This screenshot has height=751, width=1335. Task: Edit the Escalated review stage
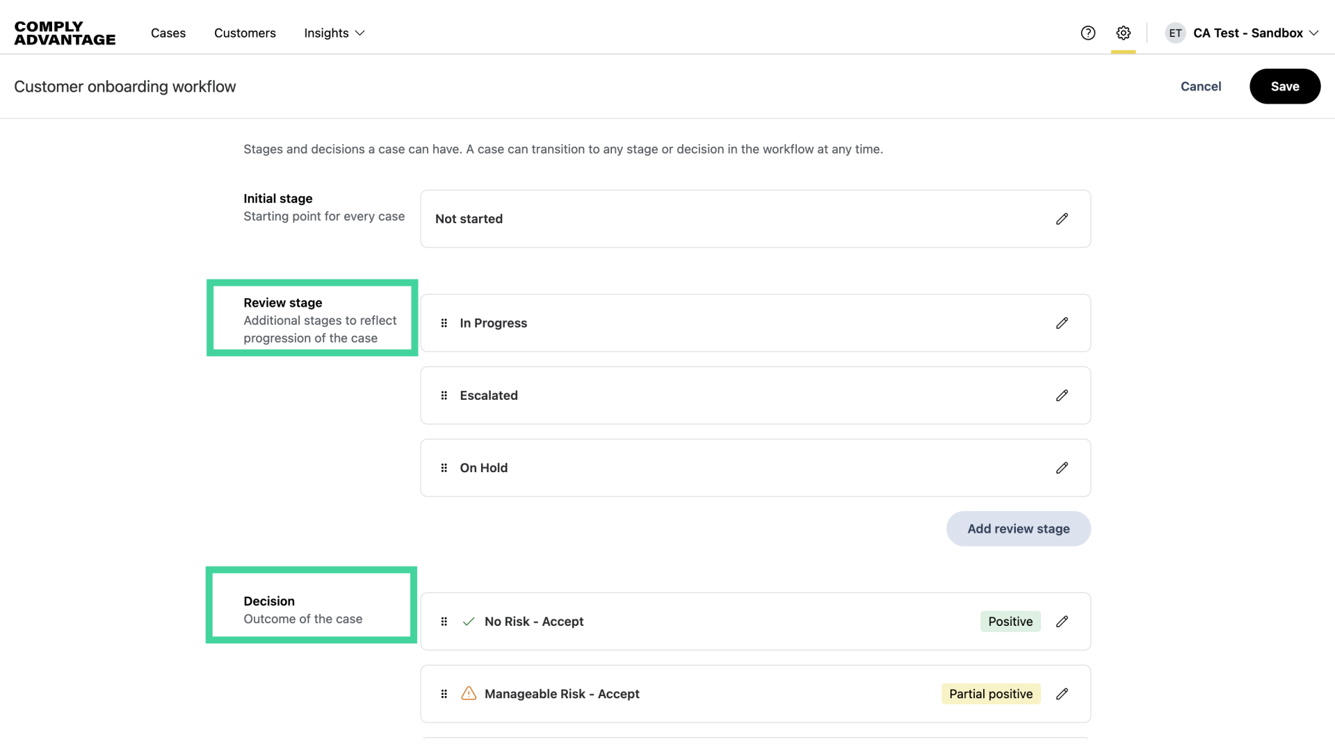point(1062,395)
